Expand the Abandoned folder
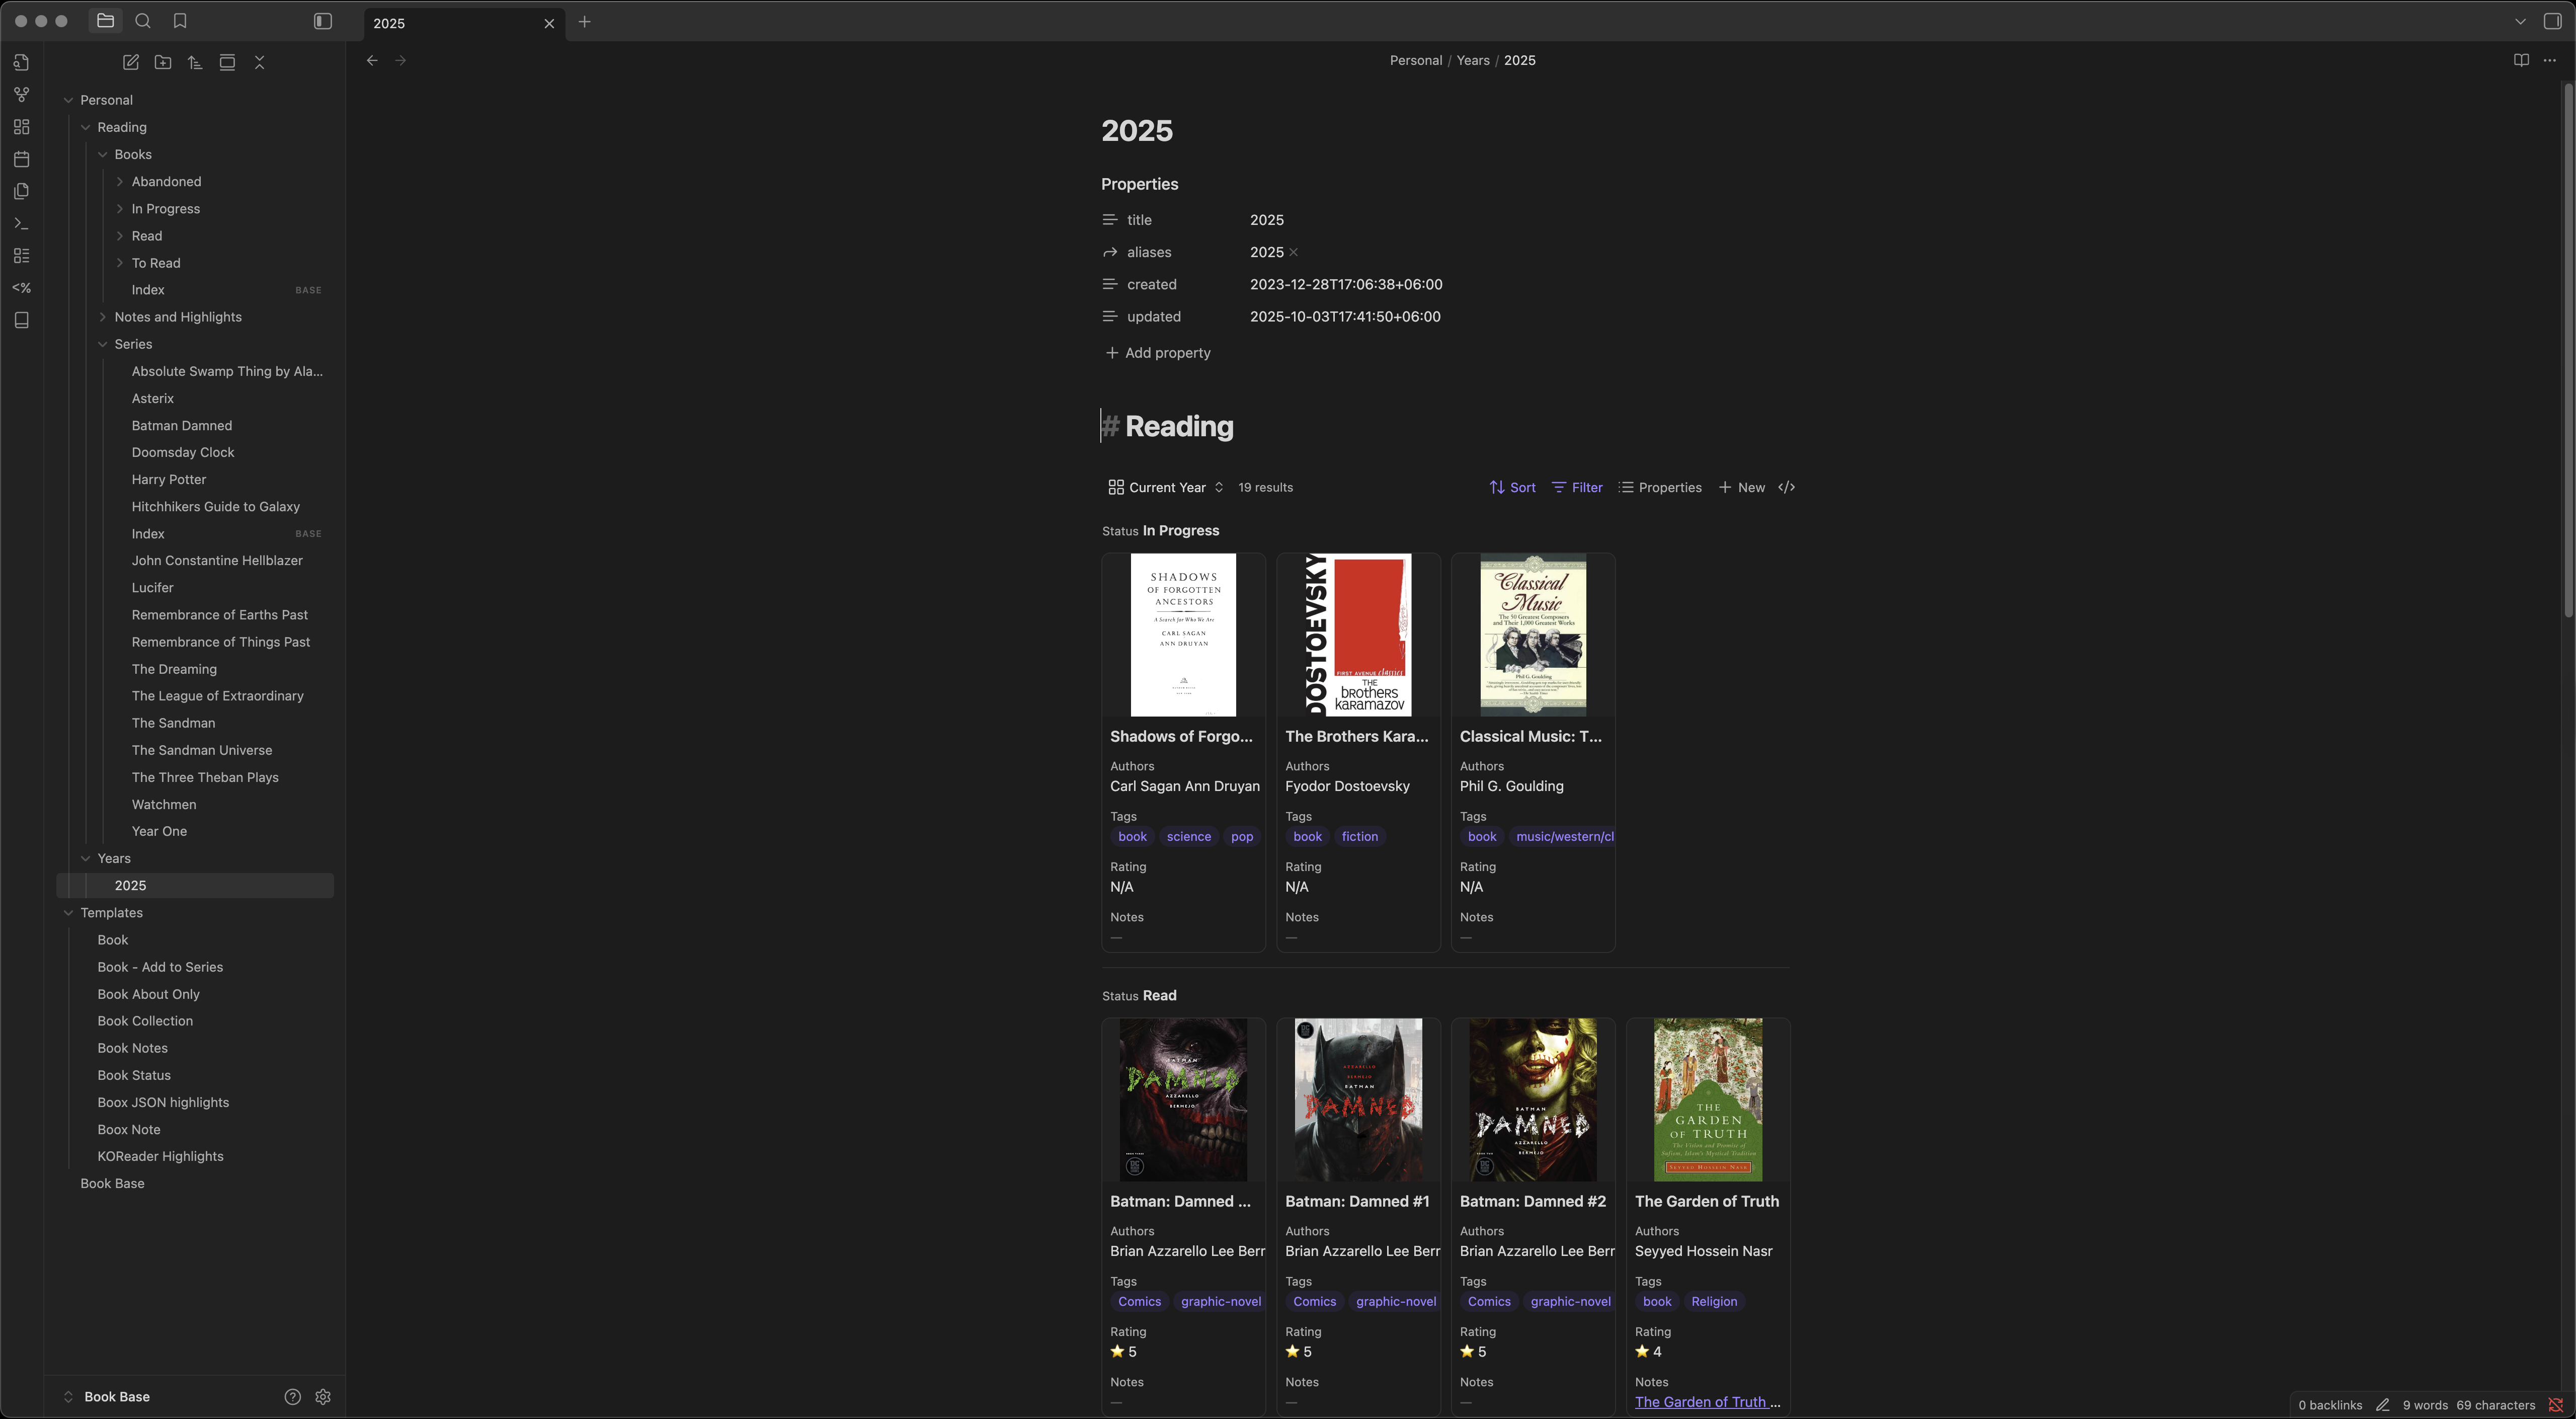 [120, 181]
